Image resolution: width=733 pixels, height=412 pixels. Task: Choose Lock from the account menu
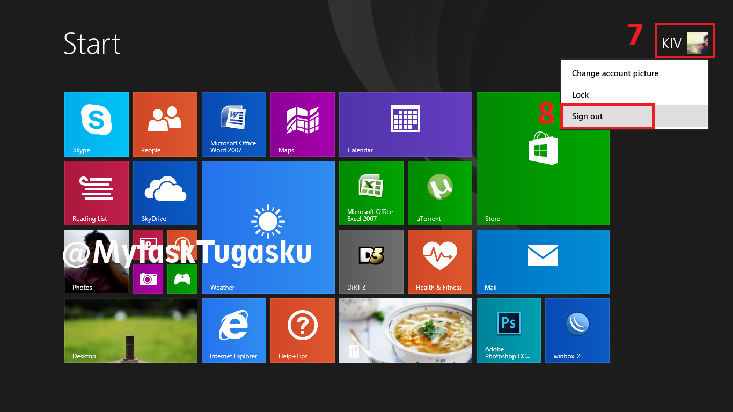635,95
